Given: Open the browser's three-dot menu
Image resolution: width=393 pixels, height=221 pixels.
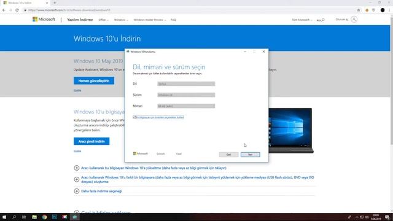Looking at the screenshot, I should click(389, 10).
